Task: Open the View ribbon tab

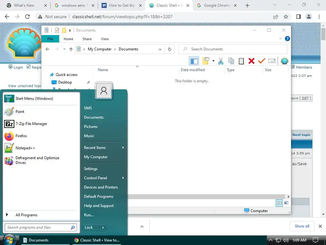Action: [x=105, y=39]
